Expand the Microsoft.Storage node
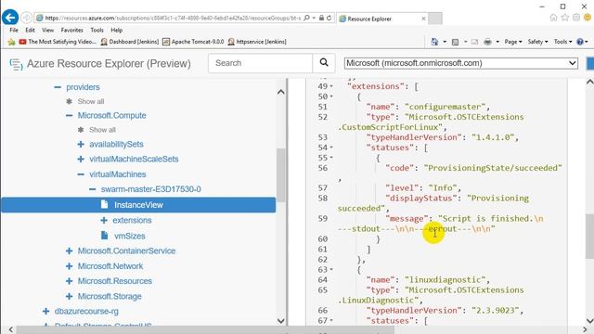The image size is (594, 334). (x=69, y=297)
